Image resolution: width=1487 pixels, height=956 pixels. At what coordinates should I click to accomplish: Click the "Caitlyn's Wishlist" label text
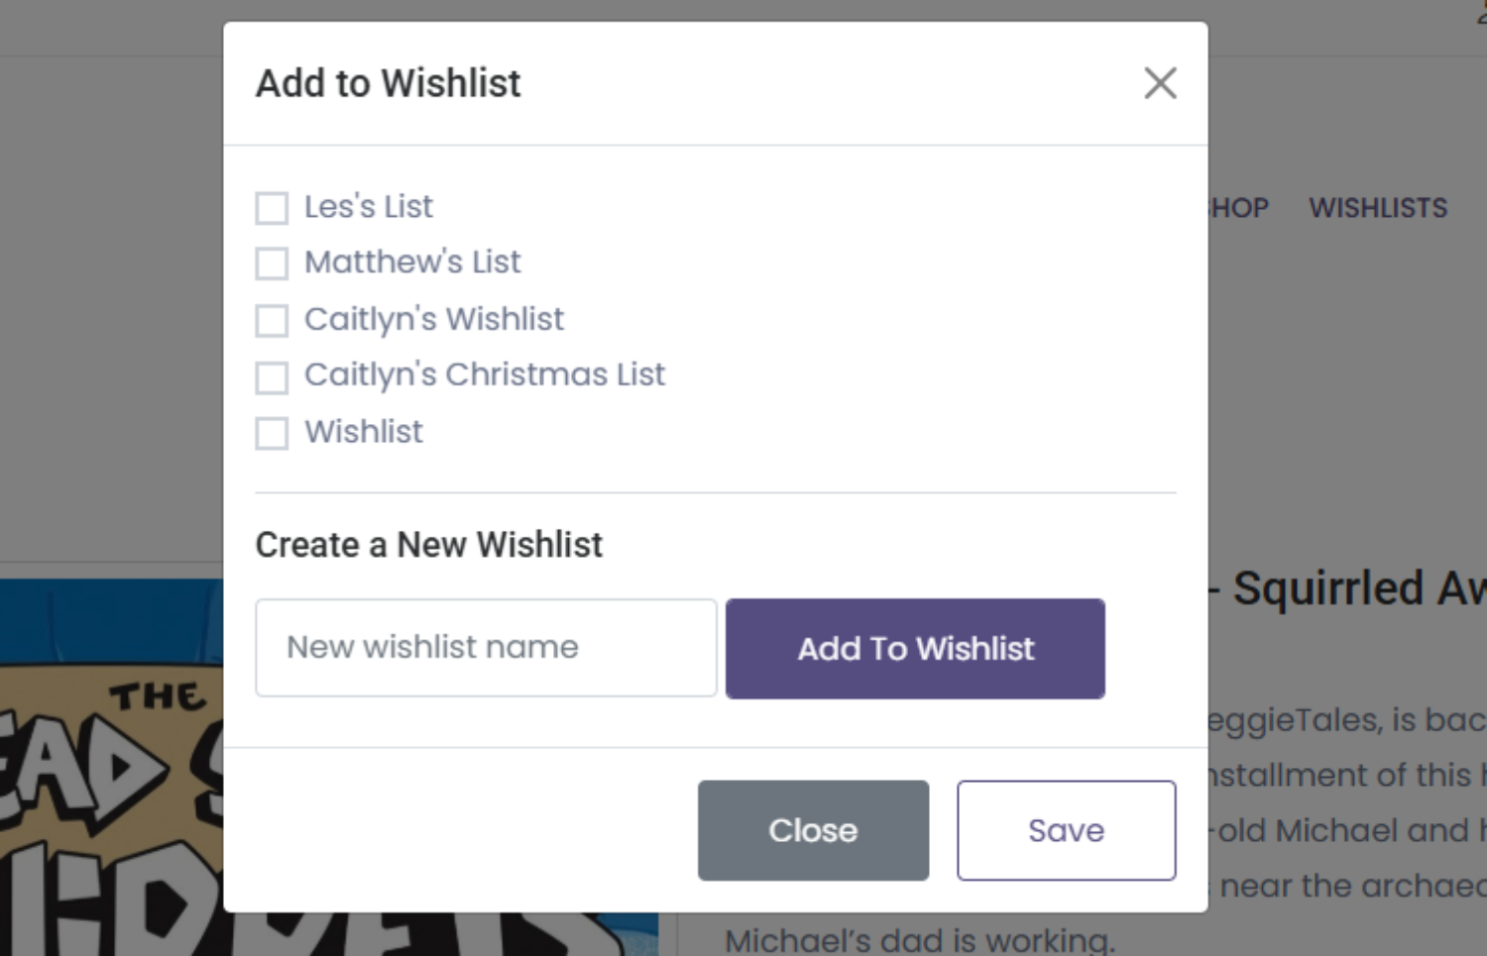[433, 319]
